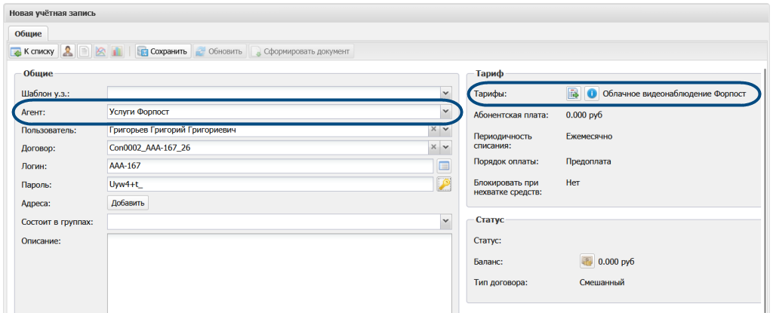This screenshot has height=313, width=773.
Task: Click the 'Новая учётная запись' window title
Action: 53,14
